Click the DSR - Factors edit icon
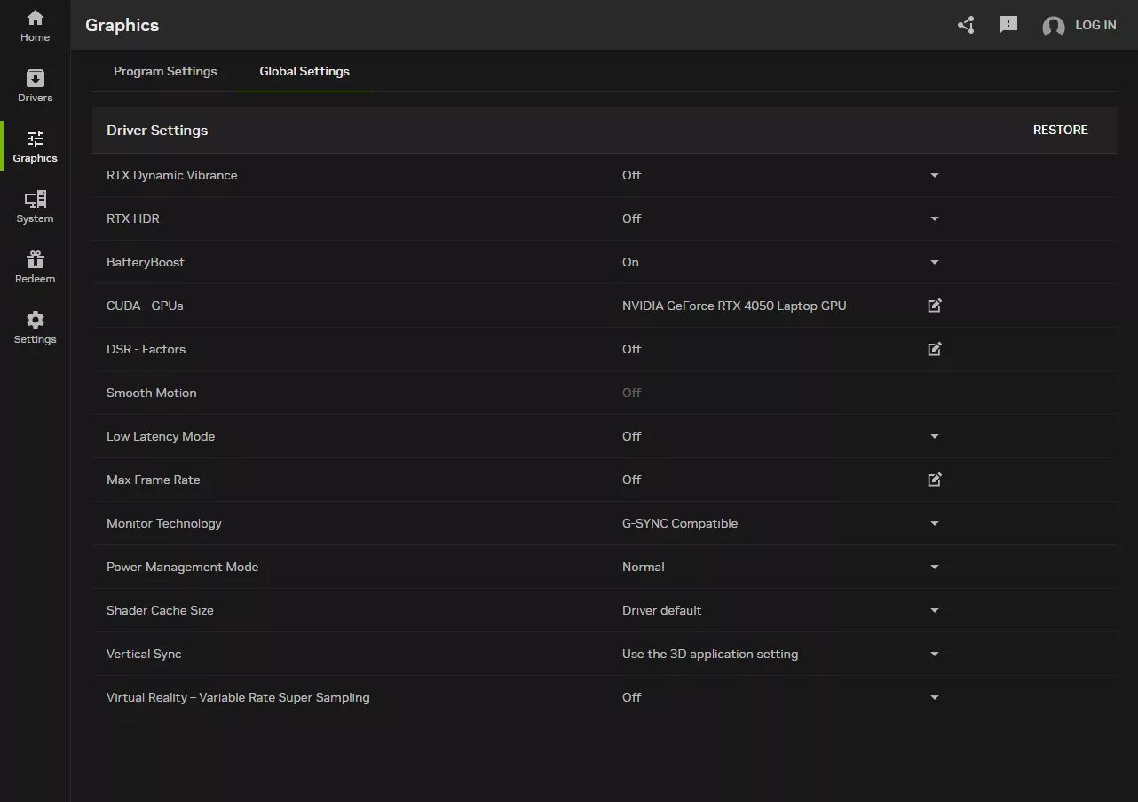1138x802 pixels. [x=934, y=349]
